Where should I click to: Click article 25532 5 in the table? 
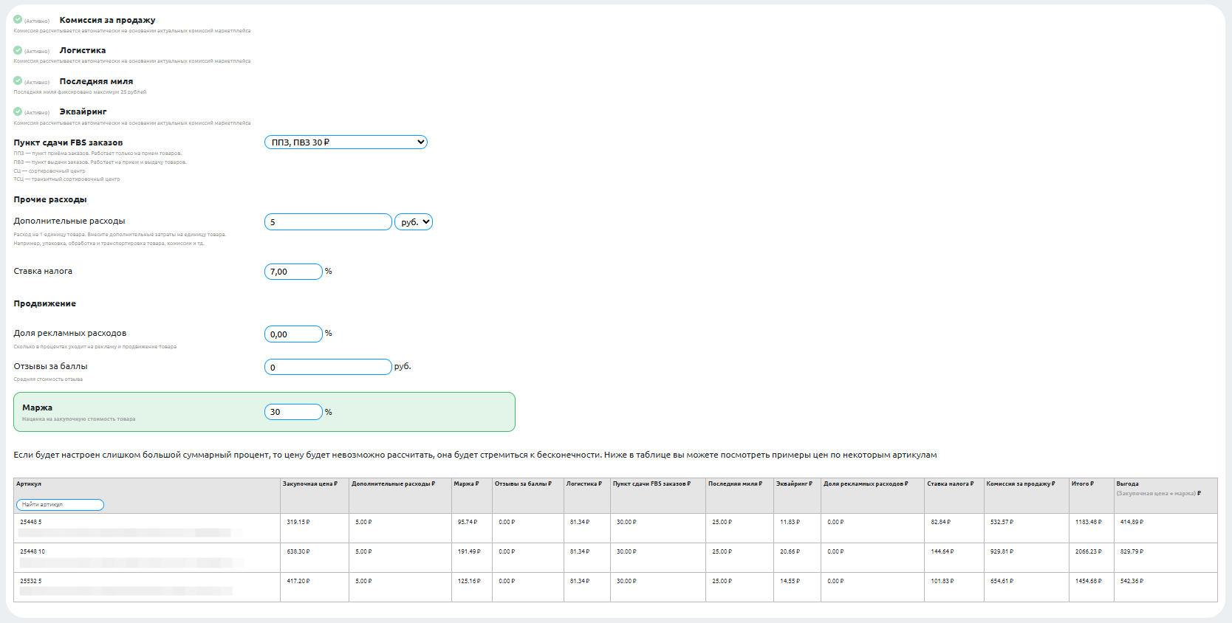point(31,581)
